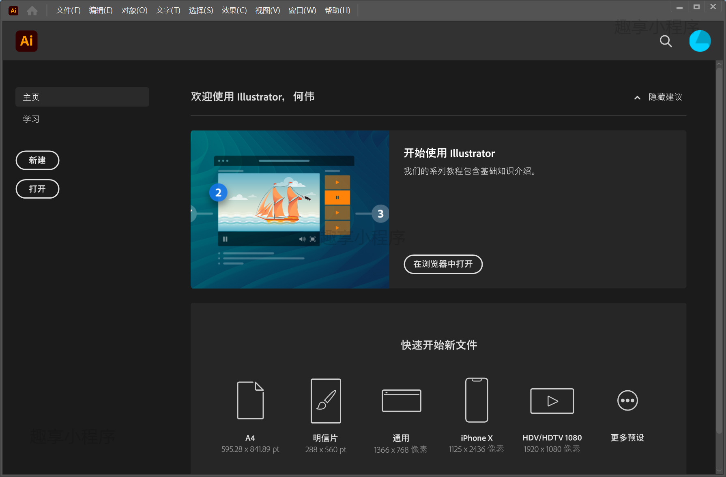Click the iPhone X preset label
This screenshot has width=726, height=477.
tap(477, 438)
